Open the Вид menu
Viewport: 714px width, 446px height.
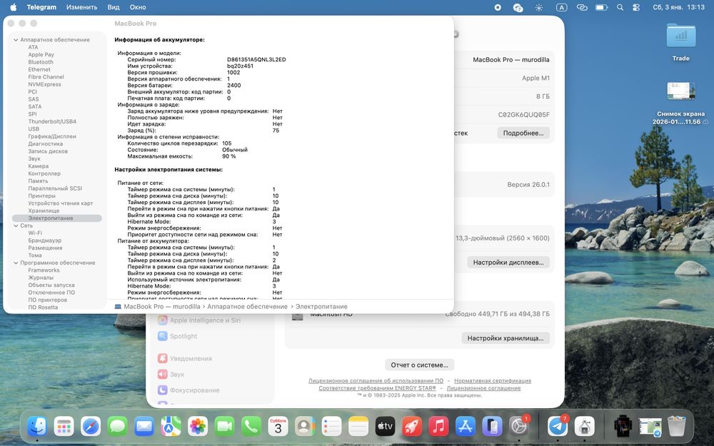(114, 7)
